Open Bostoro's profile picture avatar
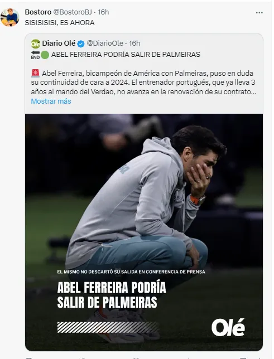 (x=9, y=17)
